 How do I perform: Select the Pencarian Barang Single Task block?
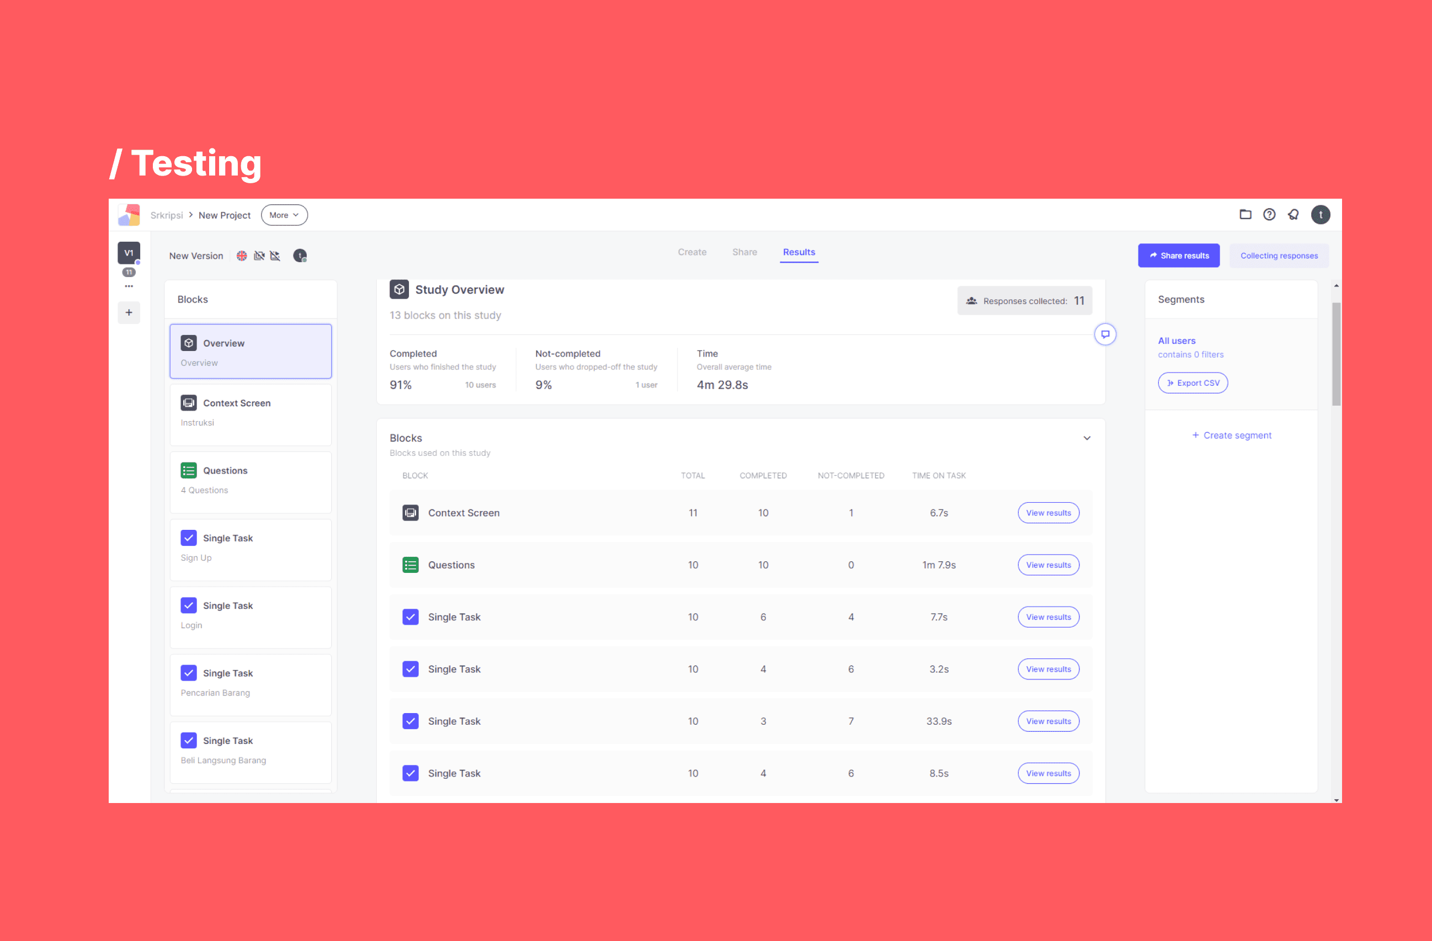point(251,683)
